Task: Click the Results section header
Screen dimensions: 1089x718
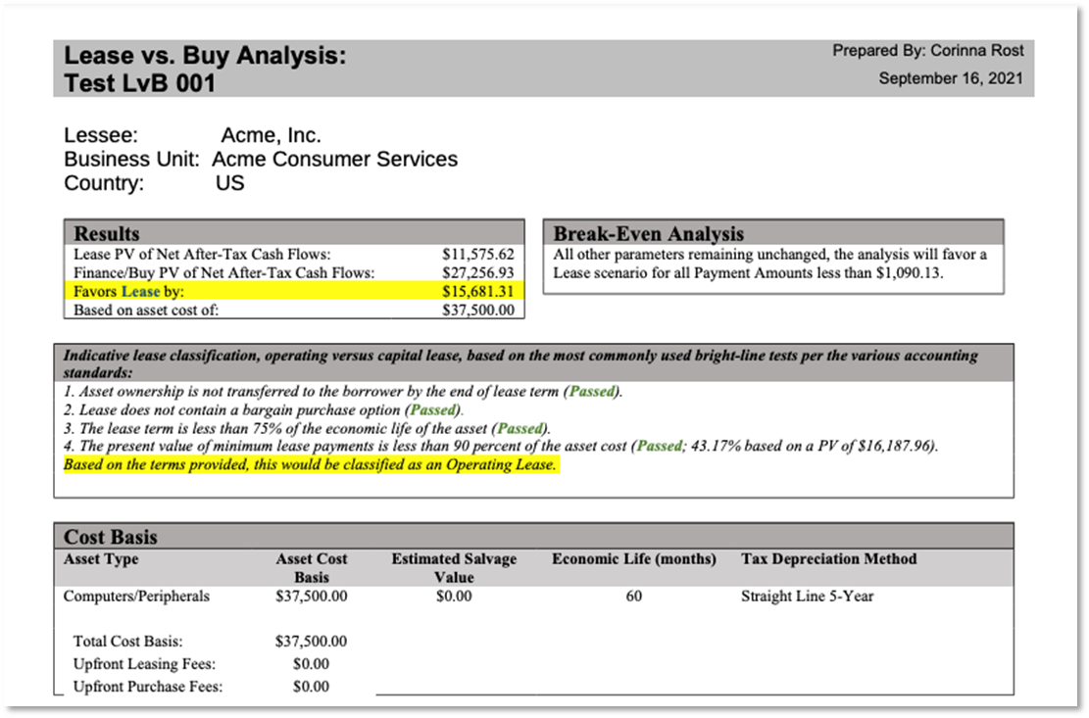Action: (107, 234)
